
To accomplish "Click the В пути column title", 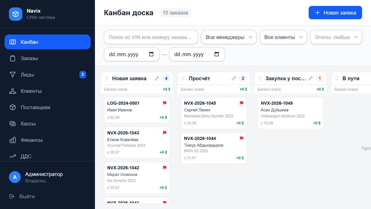I will (x=351, y=78).
